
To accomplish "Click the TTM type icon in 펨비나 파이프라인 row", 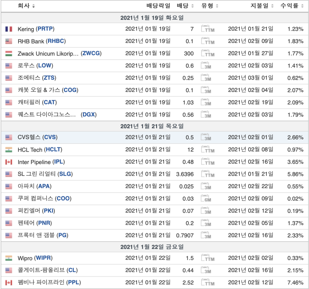I will click(x=208, y=282).
